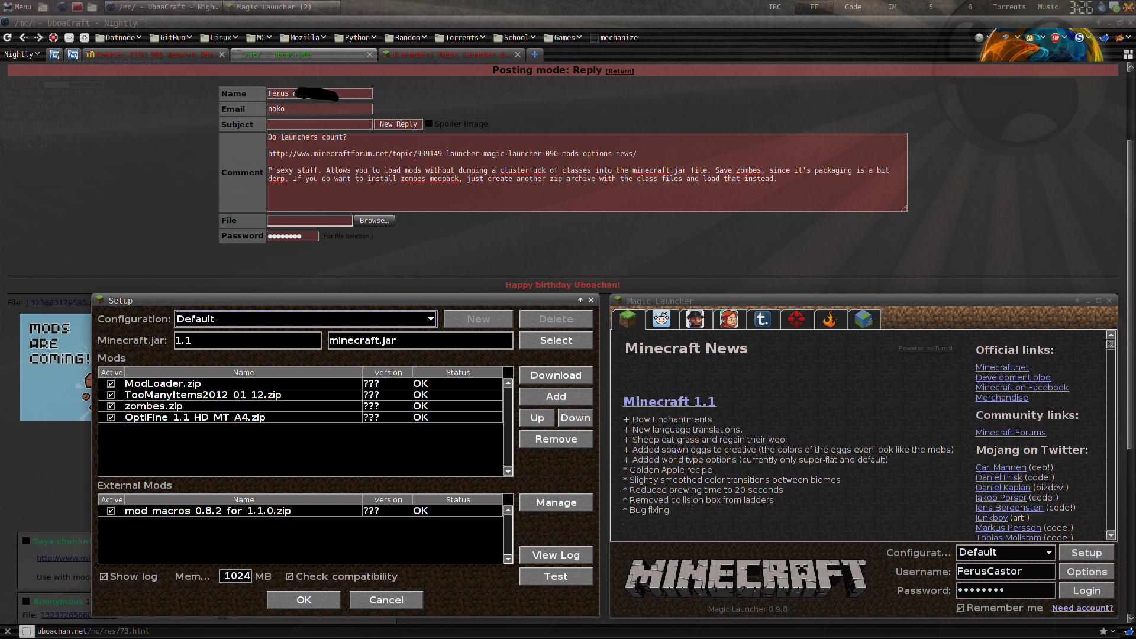The height and width of the screenshot is (639, 1136).
Task: Uncheck the OptiFine 1.1 HD active checkbox
Action: (111, 417)
